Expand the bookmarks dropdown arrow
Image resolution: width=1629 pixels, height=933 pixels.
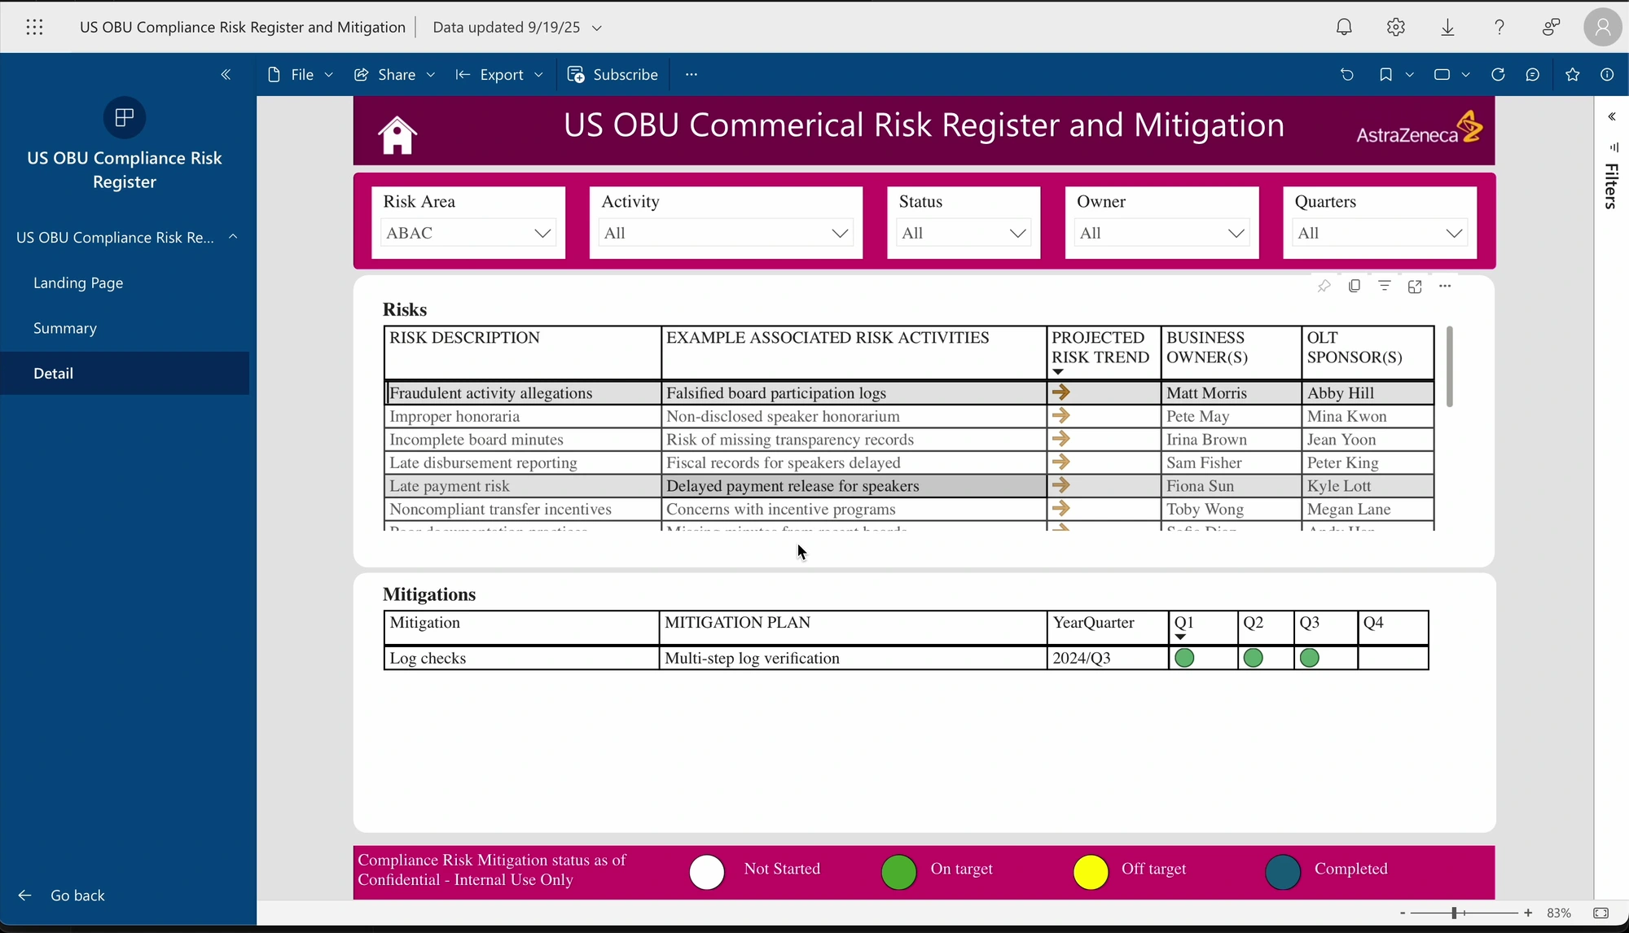click(x=1409, y=74)
